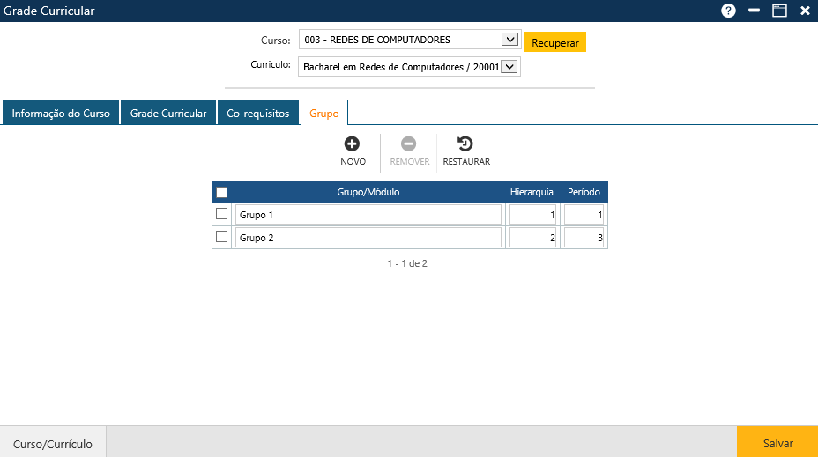This screenshot has height=457, width=818.
Task: Open the help question mark icon
Action: pyautogui.click(x=728, y=11)
